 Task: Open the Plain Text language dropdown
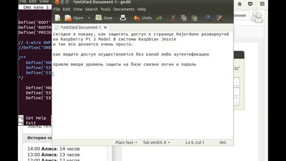[126, 143]
